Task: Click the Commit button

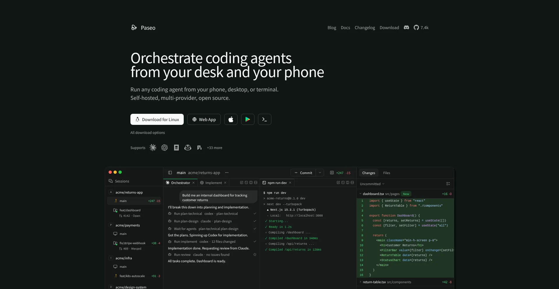Action: (303, 173)
